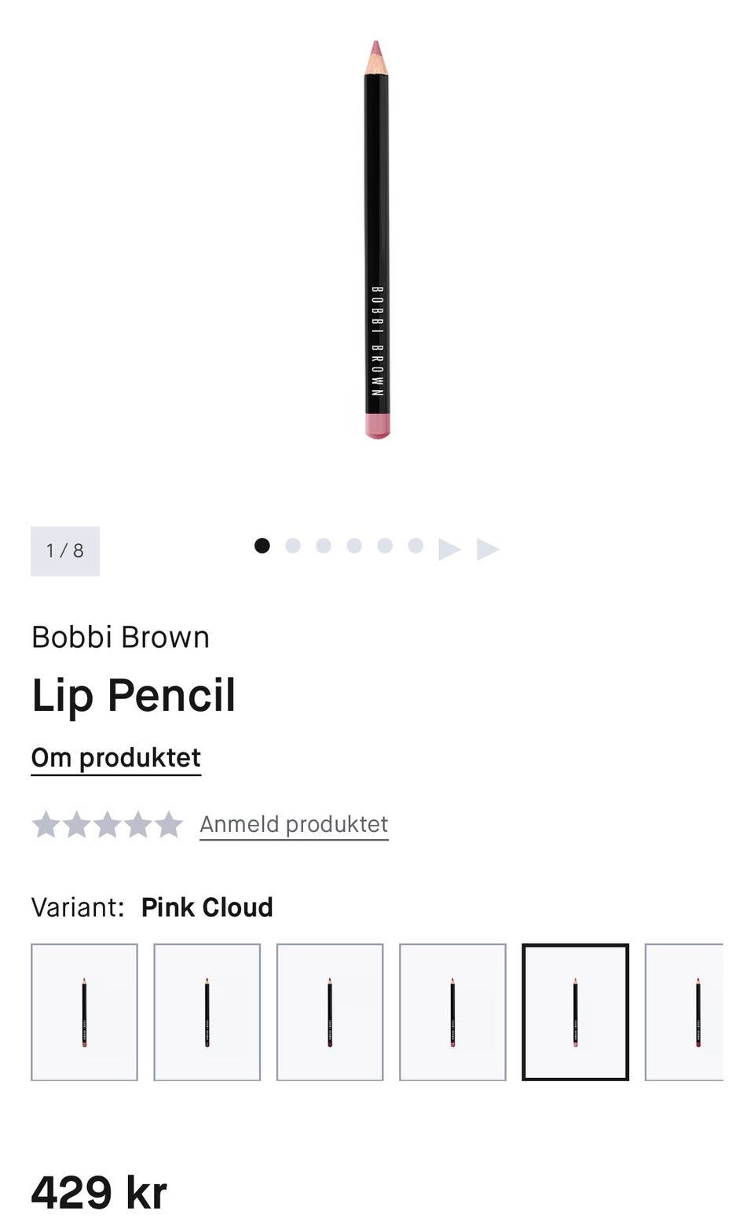Select the fourth carousel dot

(354, 546)
